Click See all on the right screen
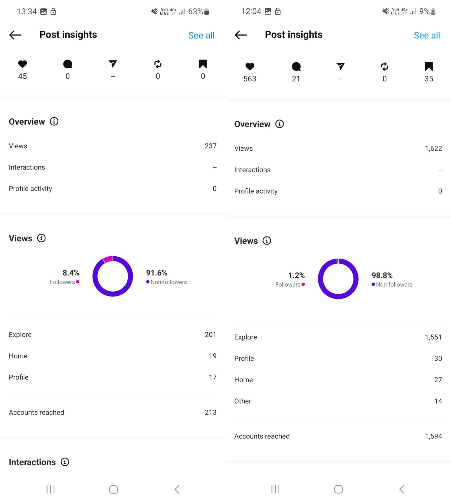Screen dimensions: 451x502 point(427,35)
